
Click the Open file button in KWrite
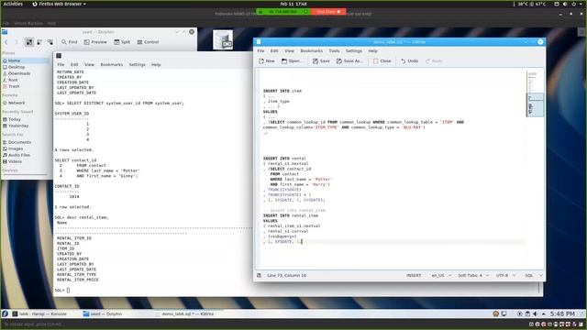pyautogui.click(x=292, y=61)
